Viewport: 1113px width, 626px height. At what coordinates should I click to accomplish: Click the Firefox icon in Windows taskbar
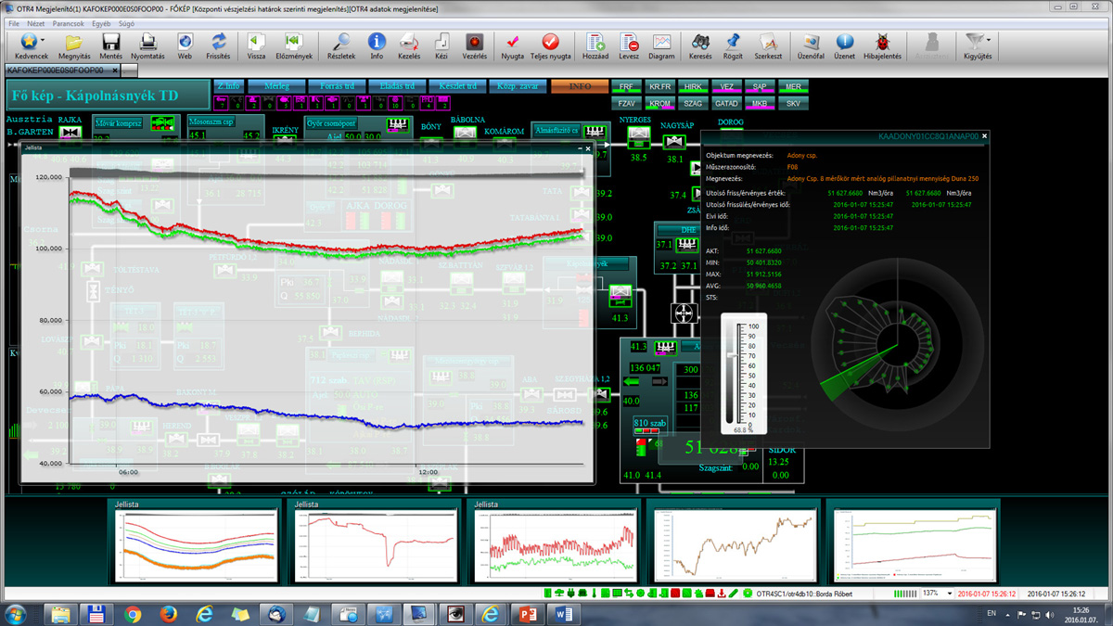point(168,614)
